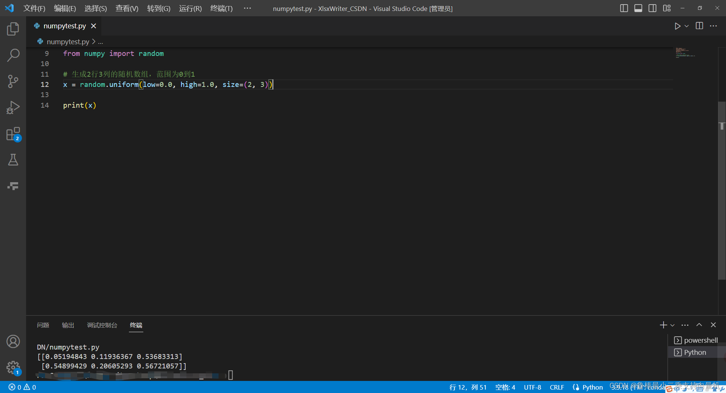
Task: Change end of line sequence CRLF
Action: click(557, 387)
